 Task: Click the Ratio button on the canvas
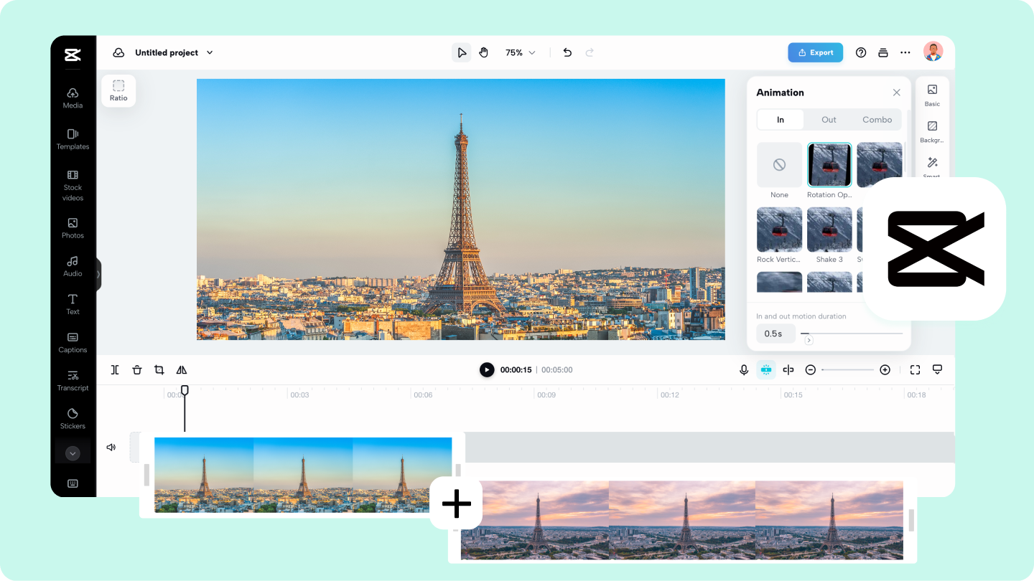point(118,90)
